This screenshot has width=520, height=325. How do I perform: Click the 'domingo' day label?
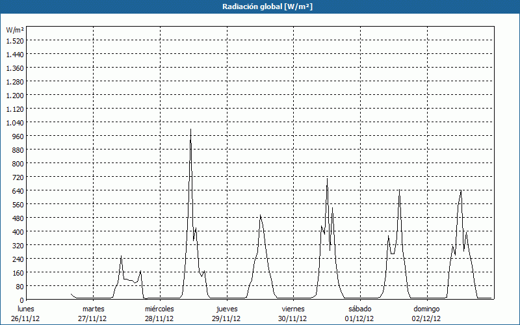point(426,309)
